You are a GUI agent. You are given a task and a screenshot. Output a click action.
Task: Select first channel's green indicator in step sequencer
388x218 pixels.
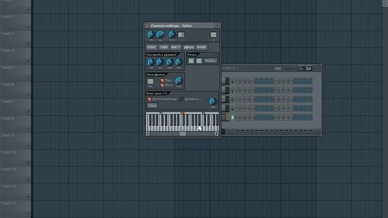click(x=232, y=81)
